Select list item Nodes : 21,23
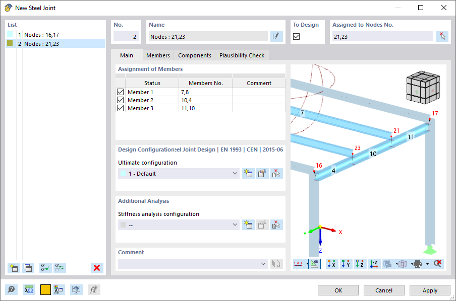456x301 pixels. [55, 43]
